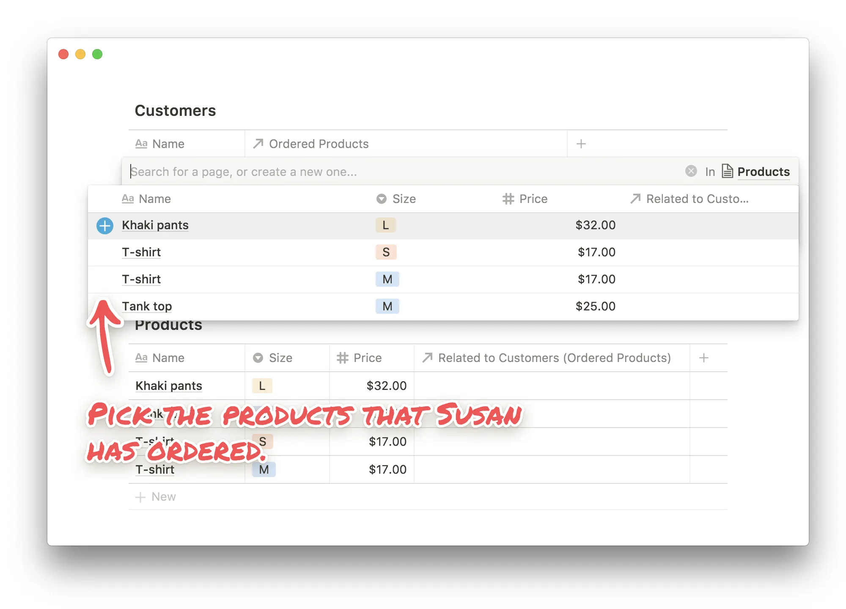The image size is (846, 609).
Task: Select the T-shirt size S row in the popup
Action: tap(141, 252)
